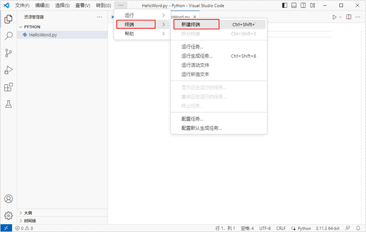
Task: Toggle the bottom panel layout icon
Action: tap(294, 5)
